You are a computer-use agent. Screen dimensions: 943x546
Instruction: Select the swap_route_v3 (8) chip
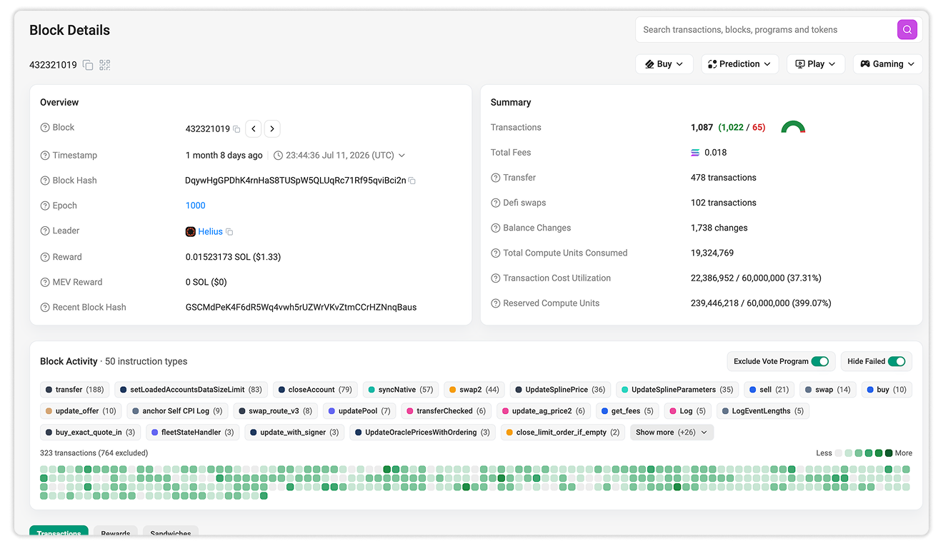276,411
